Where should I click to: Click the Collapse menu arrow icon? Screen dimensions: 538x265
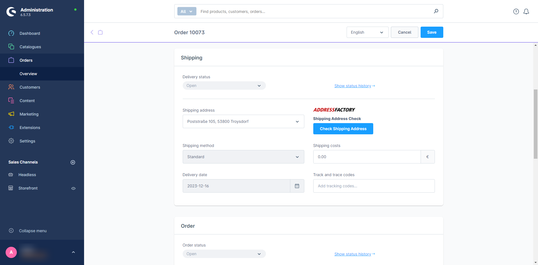click(11, 231)
